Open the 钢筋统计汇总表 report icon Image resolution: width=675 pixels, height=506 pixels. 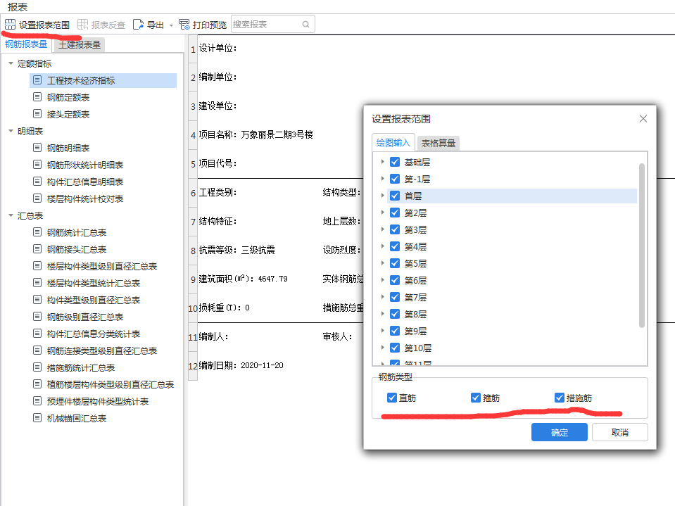37,232
